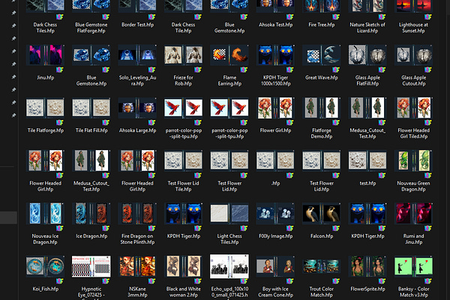The image size is (450, 300).
Task: Select the Echo_upd_100x100_small file
Action: point(229,277)
